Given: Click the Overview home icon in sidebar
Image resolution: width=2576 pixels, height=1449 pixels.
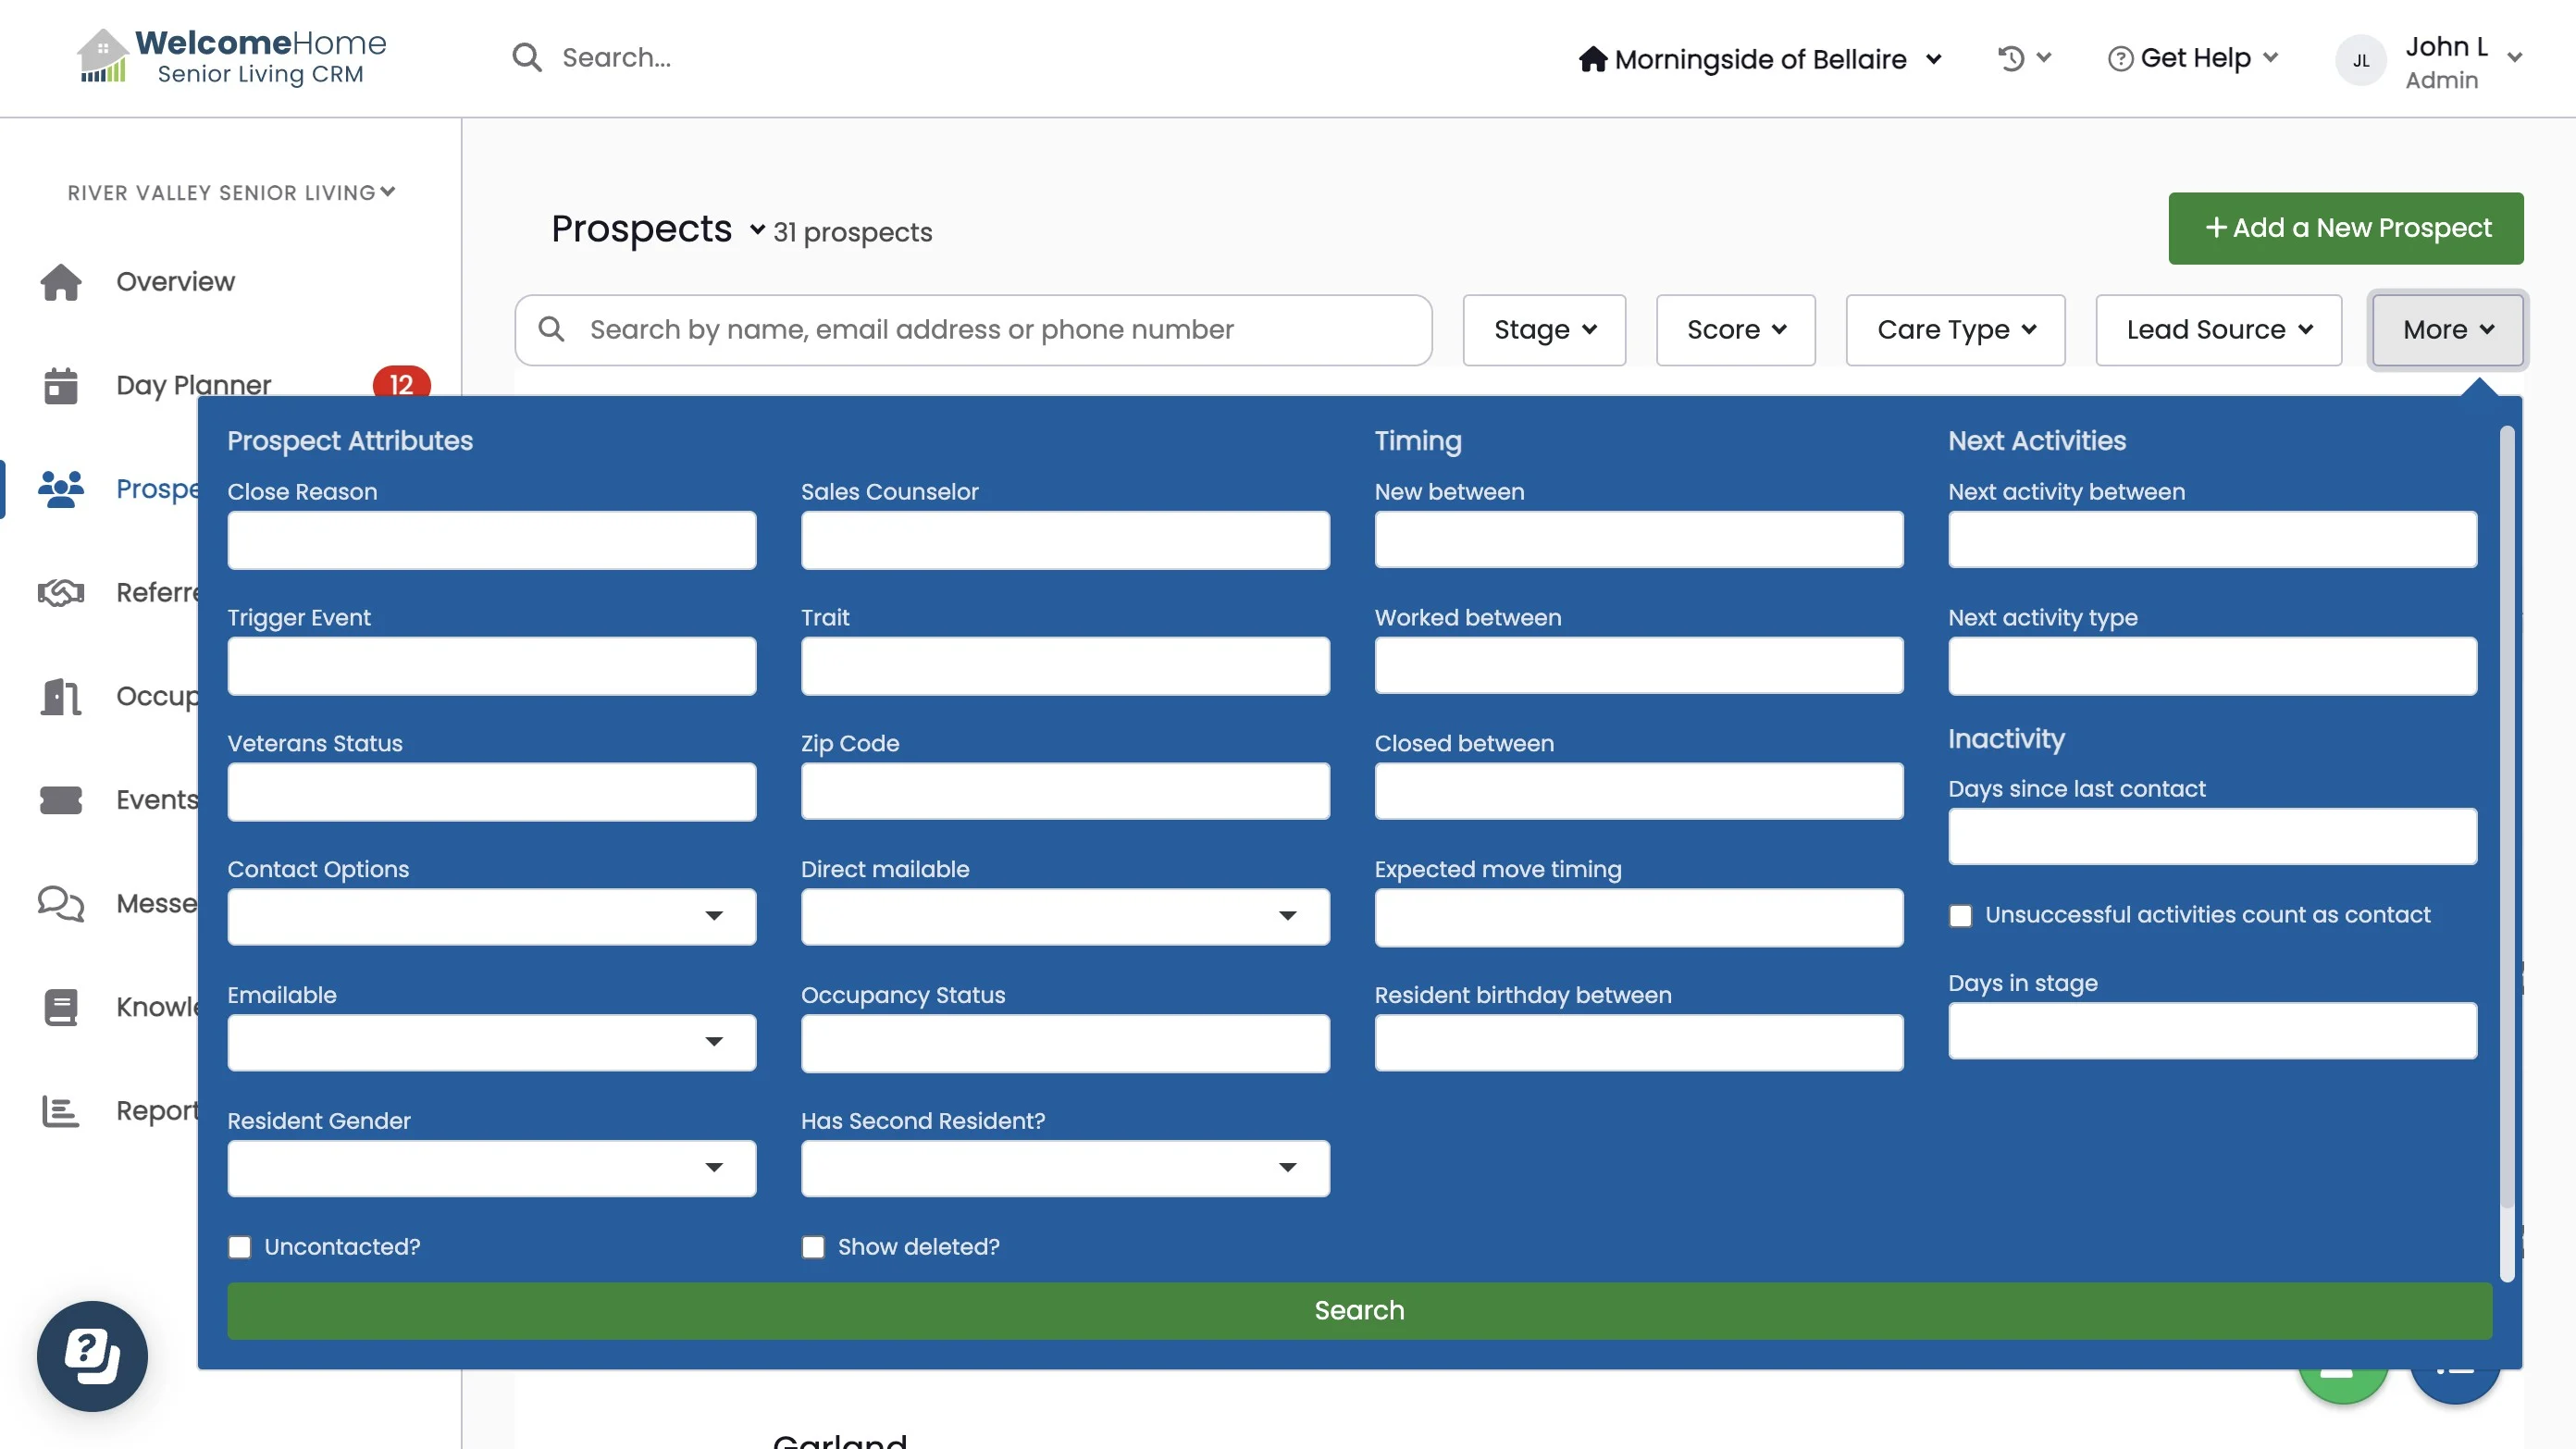Looking at the screenshot, I should (x=61, y=282).
